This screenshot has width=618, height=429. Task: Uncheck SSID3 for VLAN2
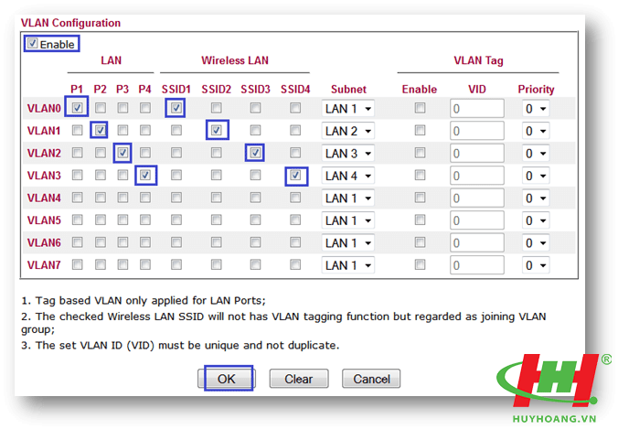click(256, 153)
